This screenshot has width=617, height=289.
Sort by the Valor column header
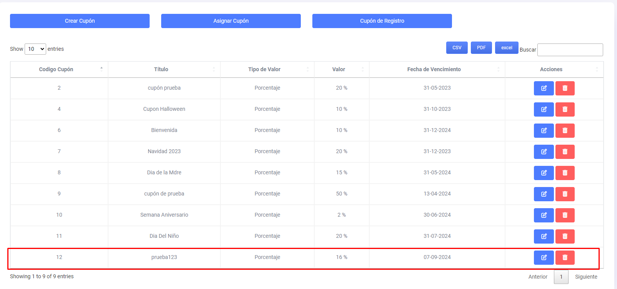339,69
